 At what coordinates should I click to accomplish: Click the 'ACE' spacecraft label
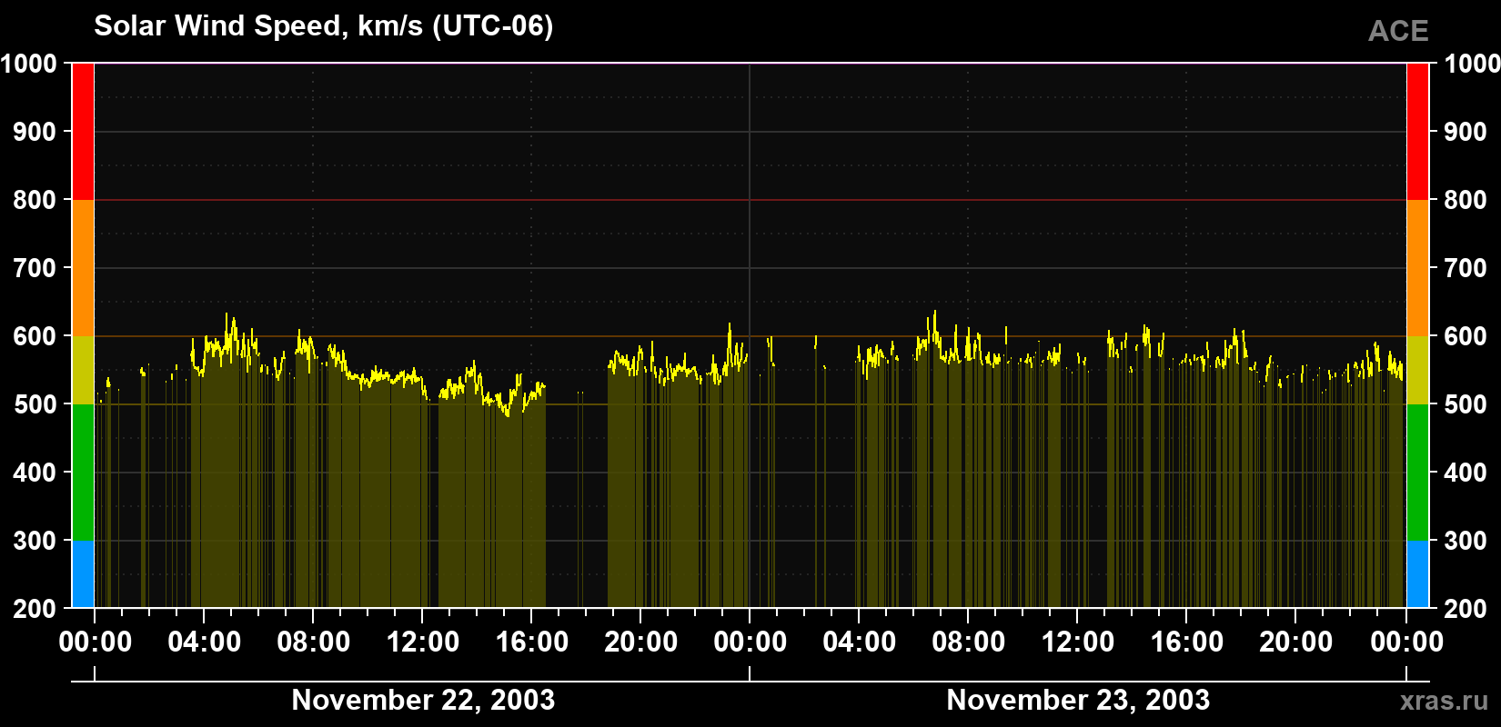pos(1398,32)
